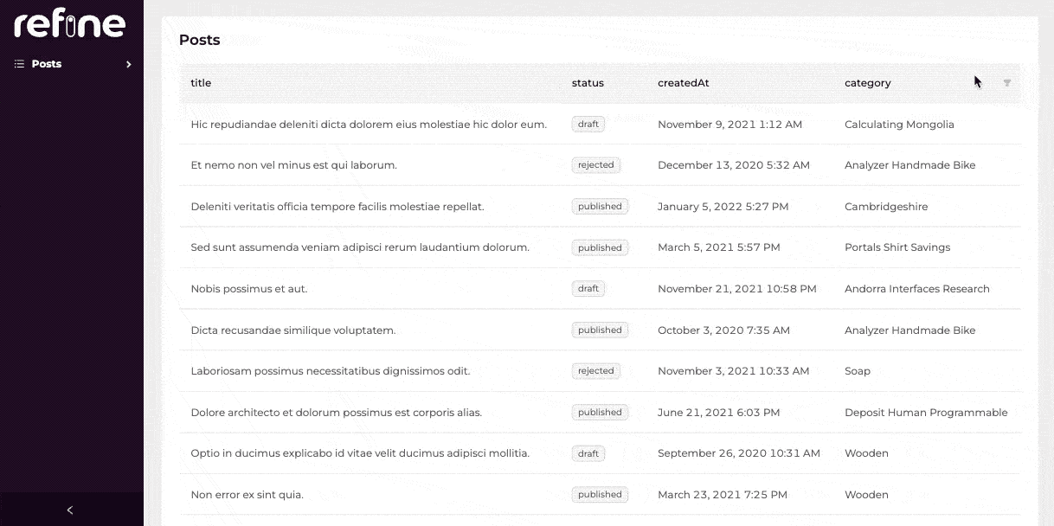Click the rejected tag for Et nemo post
1054x526 pixels.
(595, 165)
